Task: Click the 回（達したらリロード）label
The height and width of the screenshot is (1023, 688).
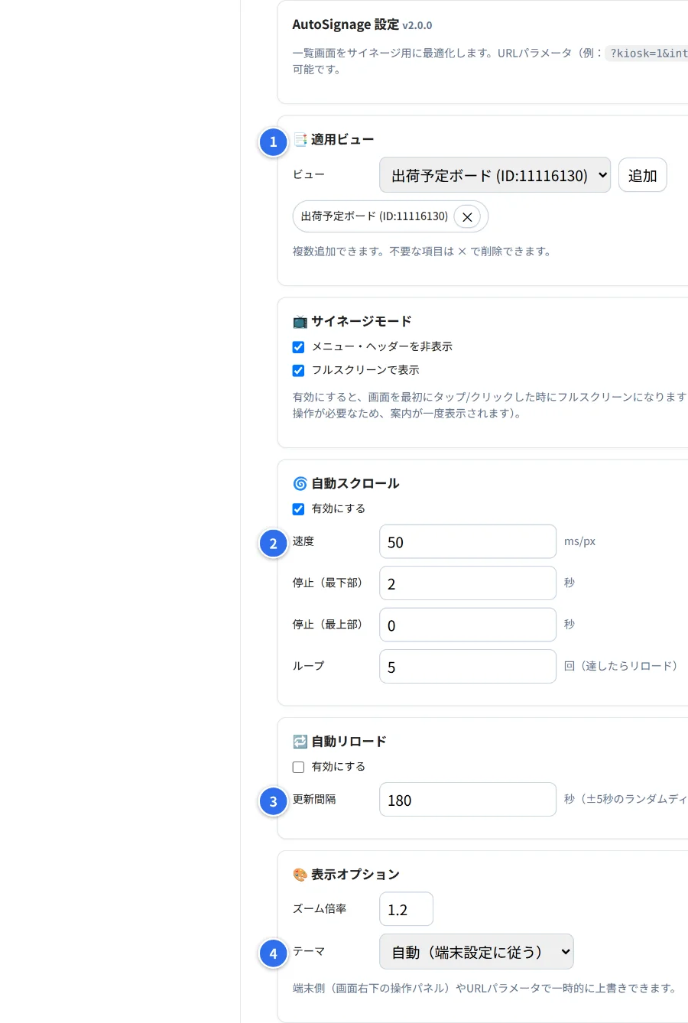Action: click(x=622, y=666)
